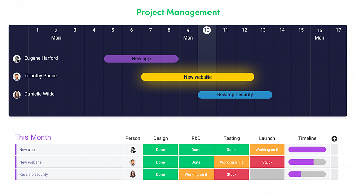Image resolution: width=356 pixels, height=196 pixels.
Task: Collapse the This Month group title
Action: pos(33,137)
